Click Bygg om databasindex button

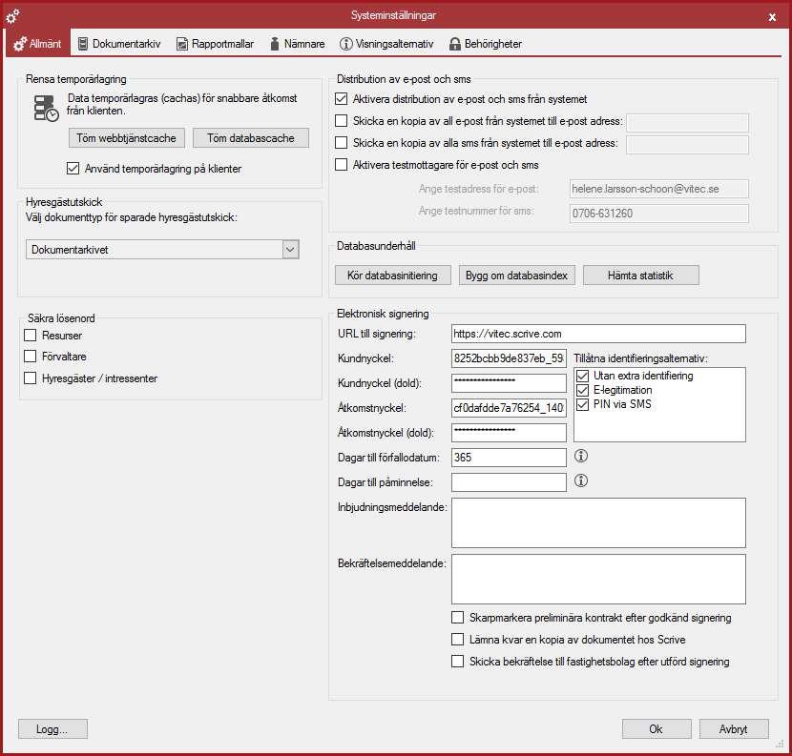[x=517, y=276]
